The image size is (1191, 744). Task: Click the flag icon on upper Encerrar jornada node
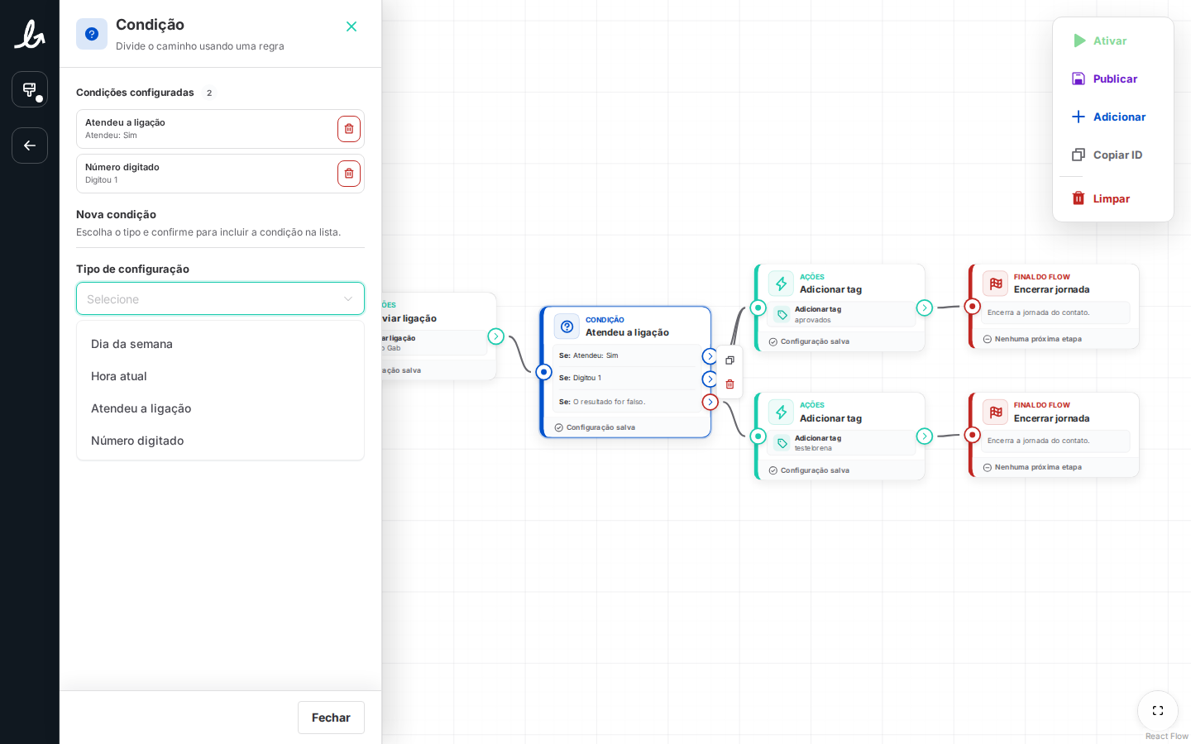tap(996, 284)
